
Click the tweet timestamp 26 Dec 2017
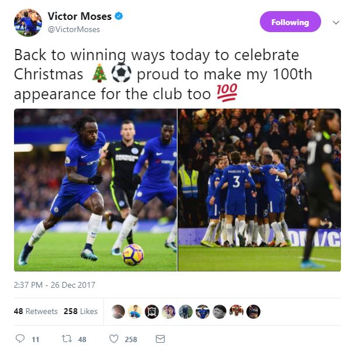[x=54, y=285]
